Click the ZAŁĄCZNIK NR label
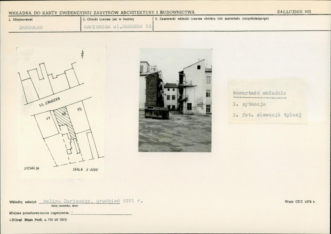Viewport: 331px width, 234px height. click(294, 12)
